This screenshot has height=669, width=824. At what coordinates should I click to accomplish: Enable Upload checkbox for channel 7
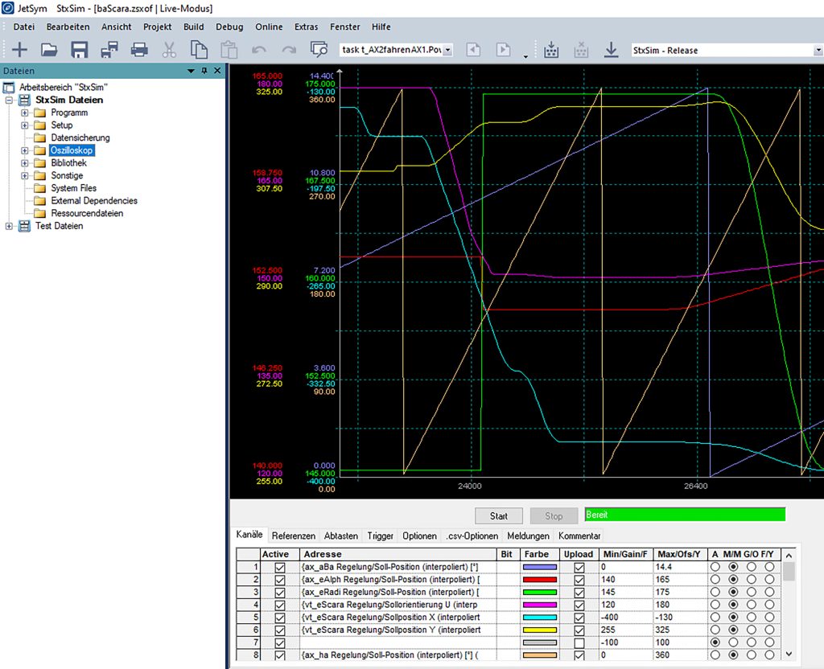pyautogui.click(x=579, y=642)
